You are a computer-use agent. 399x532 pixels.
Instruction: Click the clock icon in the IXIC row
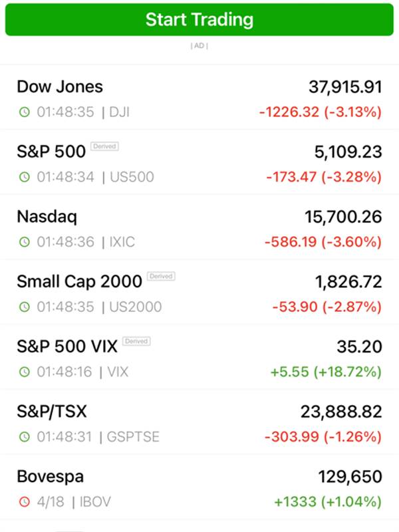(x=25, y=242)
